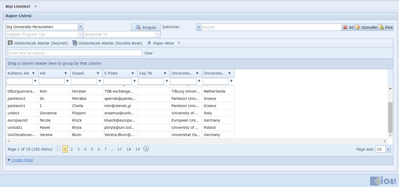399x187 pixels.
Task: Click the Cep Tel filter row input
Action: coord(151,81)
